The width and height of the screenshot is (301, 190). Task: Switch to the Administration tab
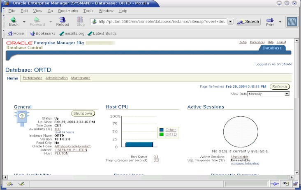coord(57,78)
